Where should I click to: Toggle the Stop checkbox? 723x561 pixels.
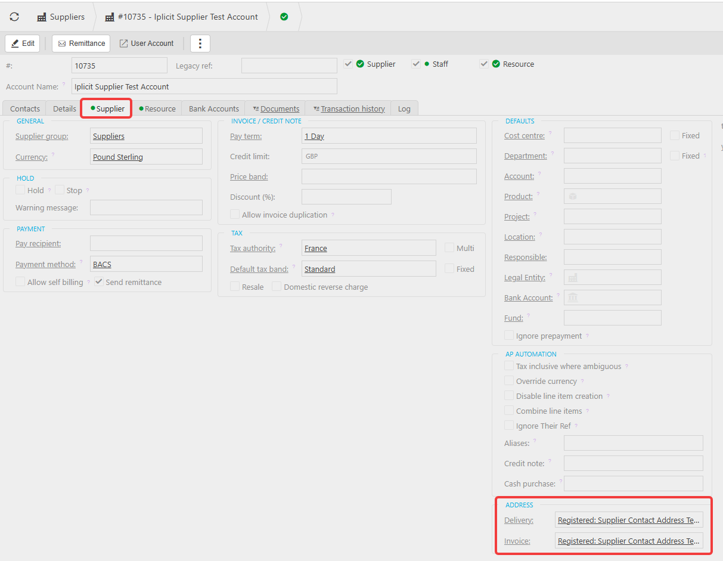coord(60,190)
